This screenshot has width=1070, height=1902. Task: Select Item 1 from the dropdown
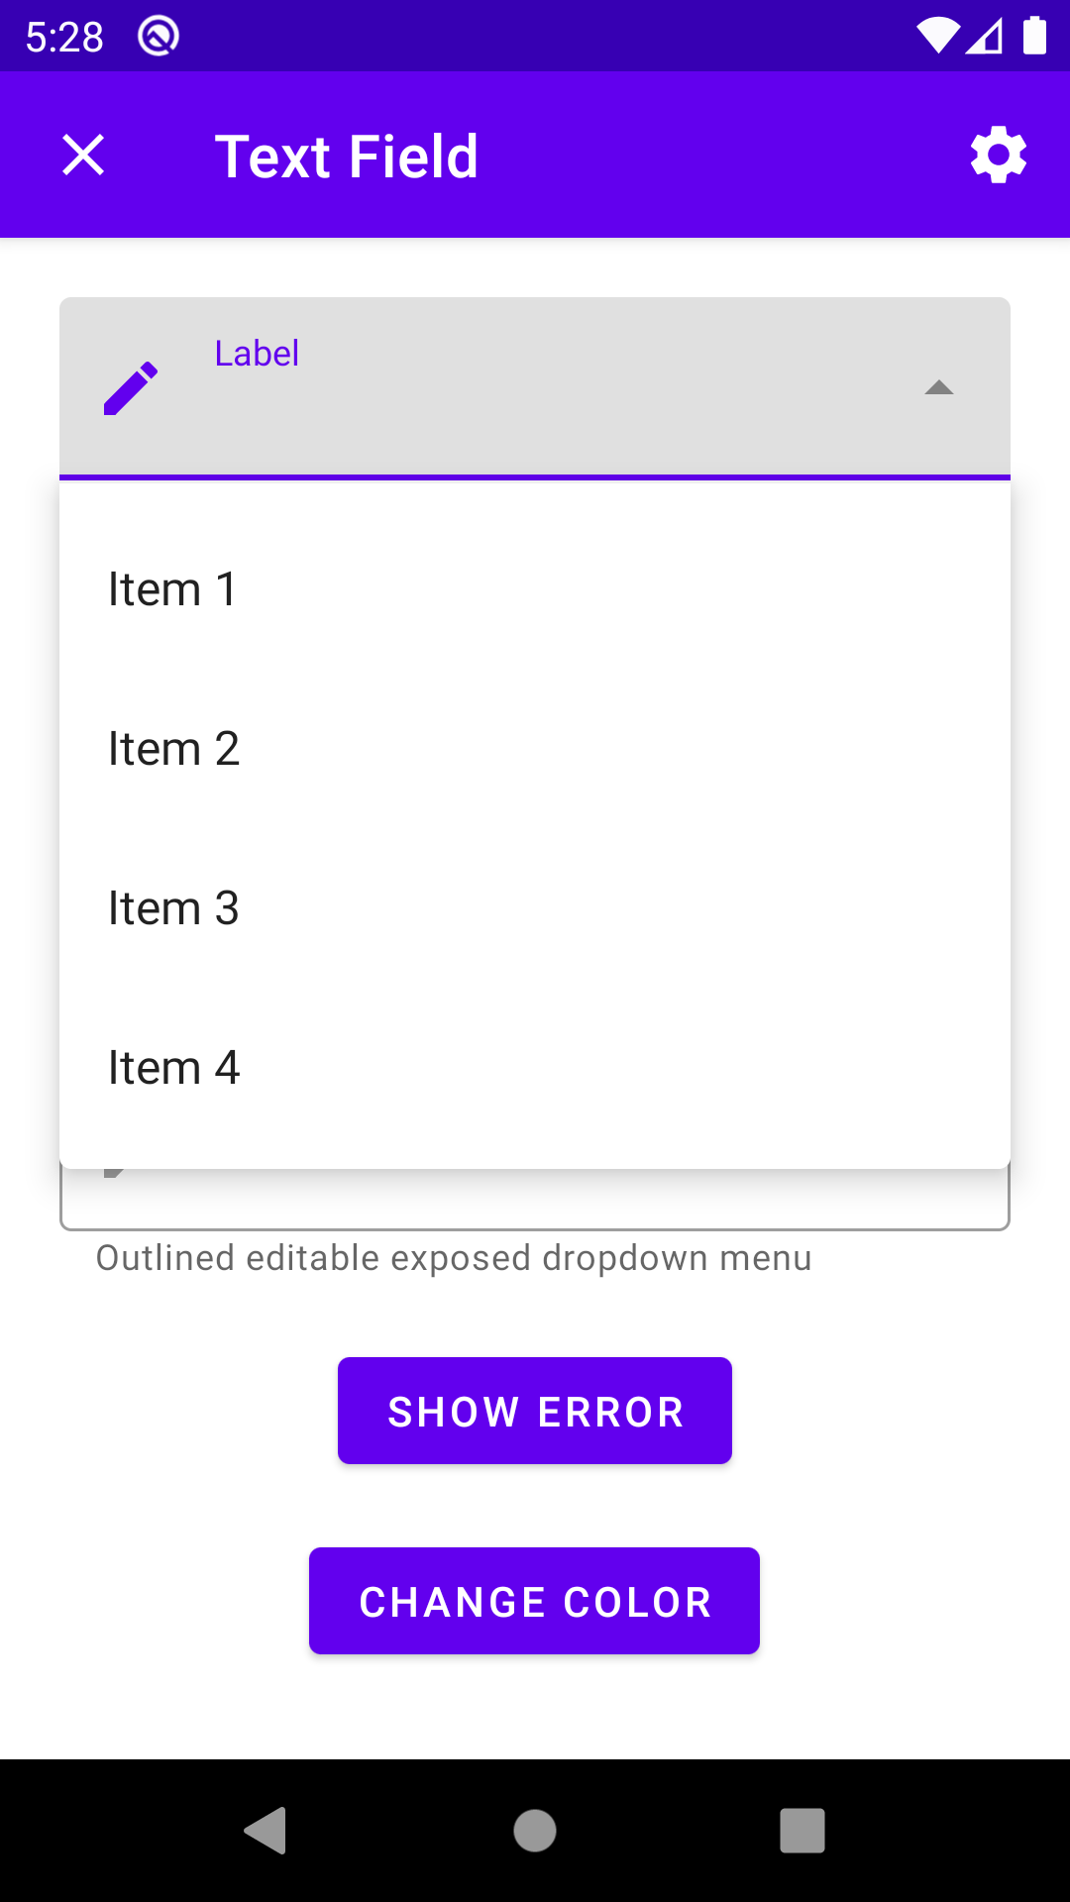coord(535,589)
